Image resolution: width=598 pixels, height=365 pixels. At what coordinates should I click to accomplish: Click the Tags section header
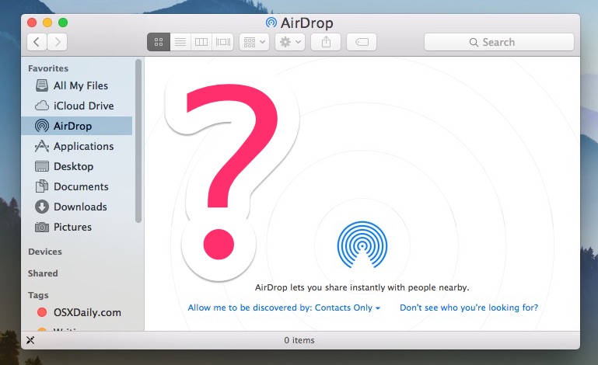coord(38,295)
